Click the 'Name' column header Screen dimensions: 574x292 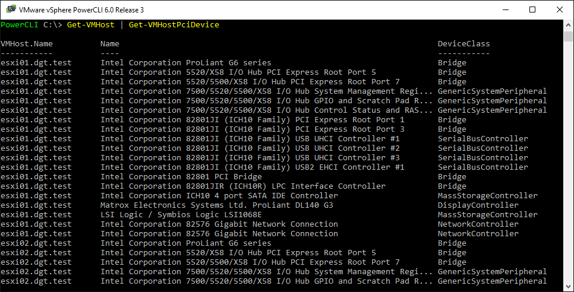[x=110, y=44]
